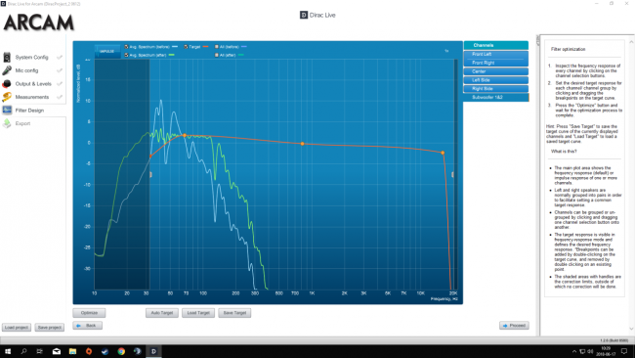Click the Save project button
The height and width of the screenshot is (358, 635).
click(50, 327)
